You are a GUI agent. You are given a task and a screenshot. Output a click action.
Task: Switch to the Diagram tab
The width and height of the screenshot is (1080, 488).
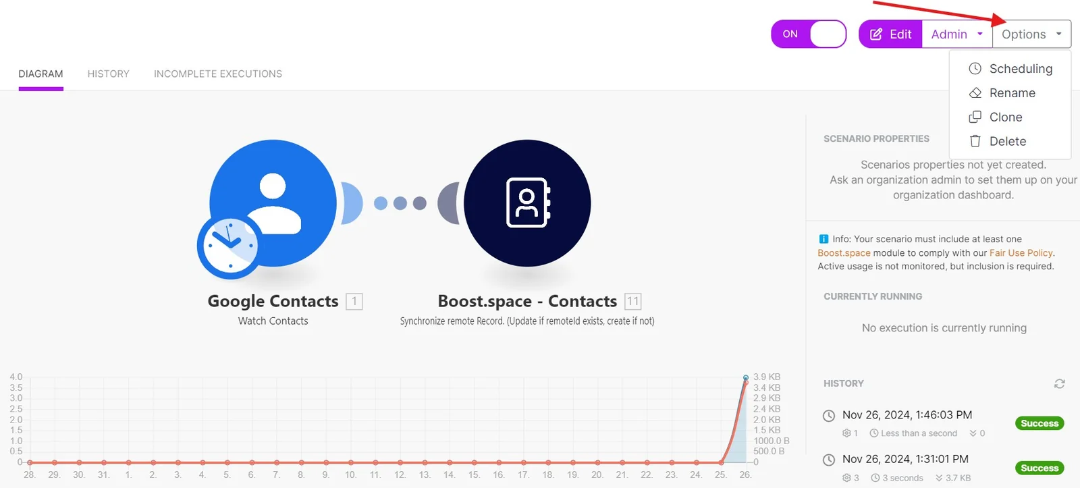[x=40, y=74]
